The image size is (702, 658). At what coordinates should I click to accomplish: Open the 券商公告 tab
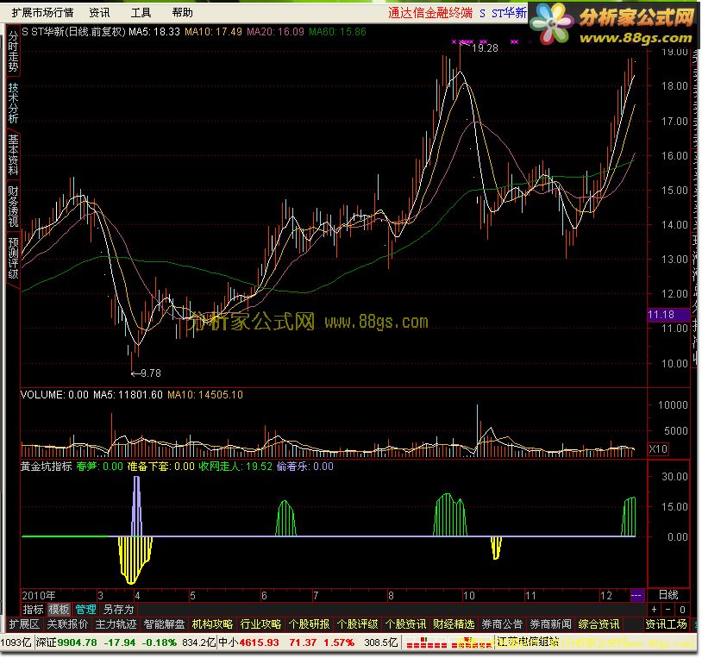(502, 624)
